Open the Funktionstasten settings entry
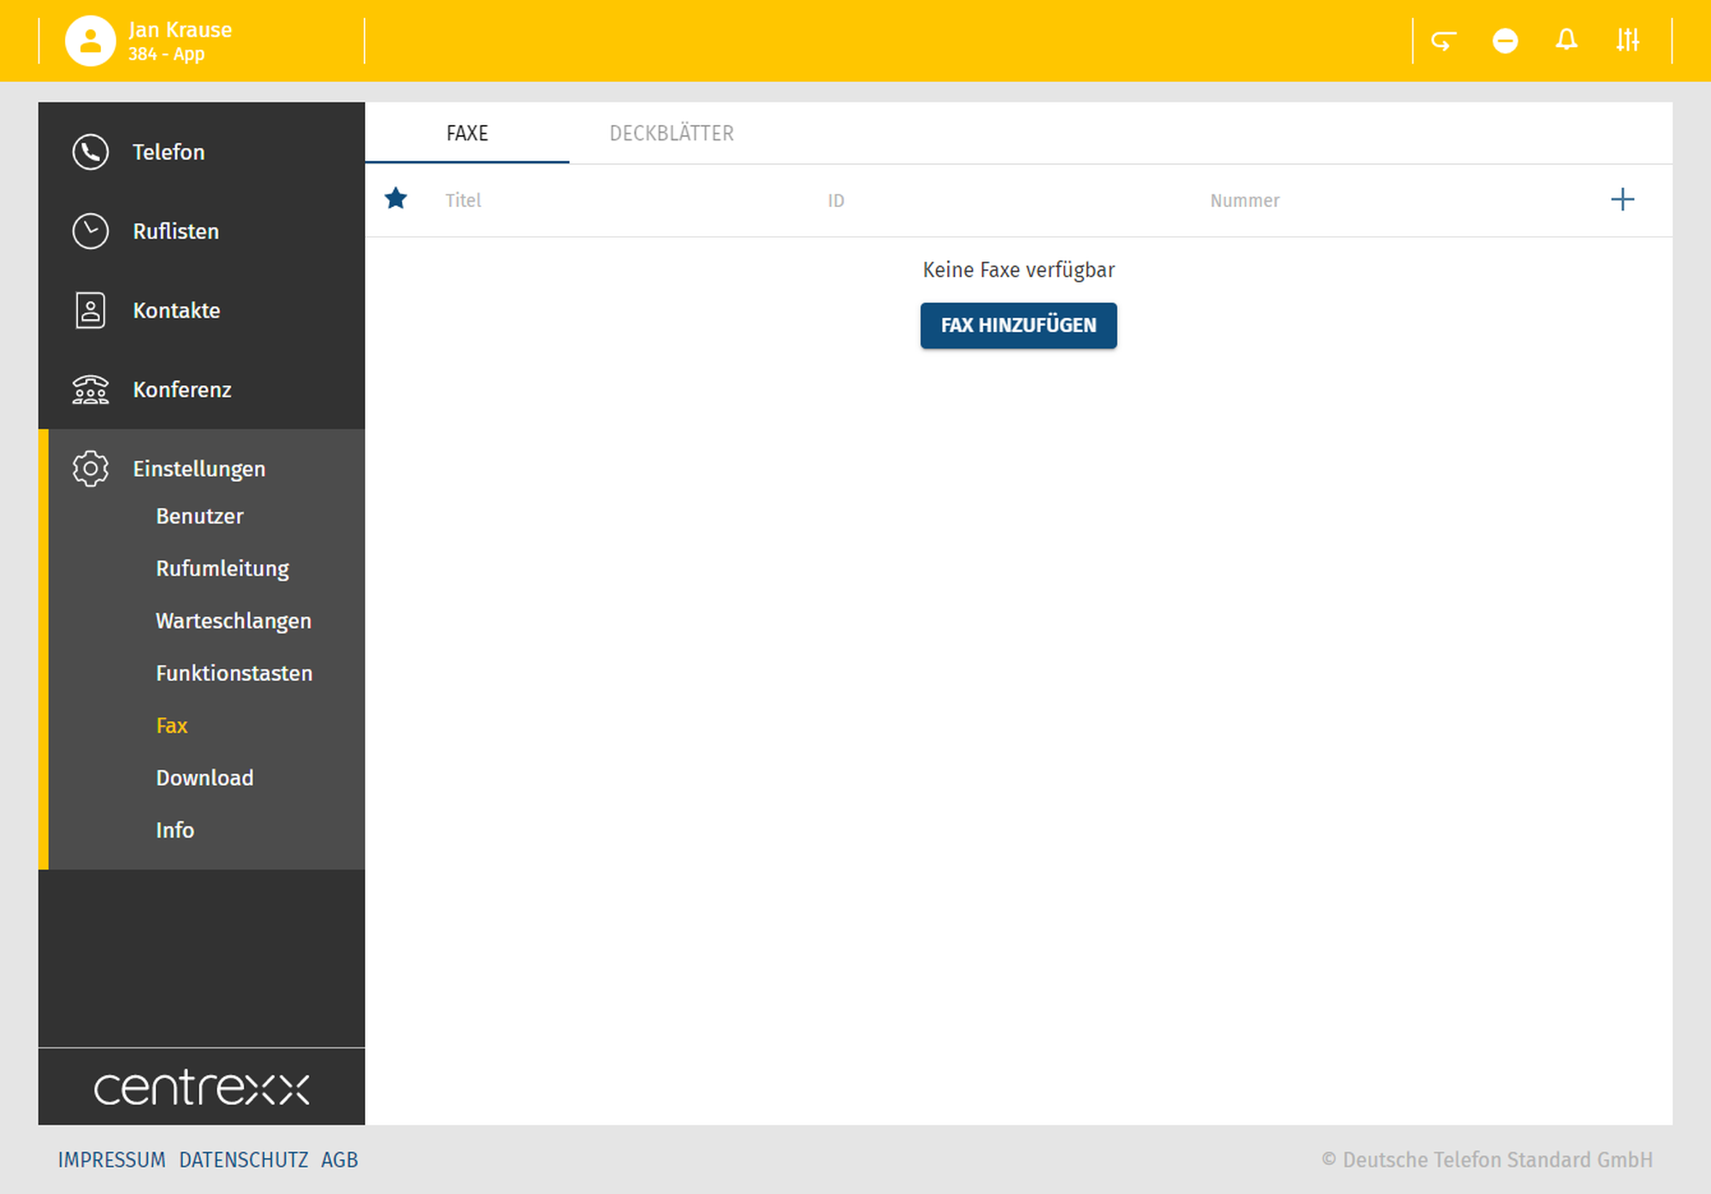Viewport: 1711px width, 1194px height. (234, 673)
